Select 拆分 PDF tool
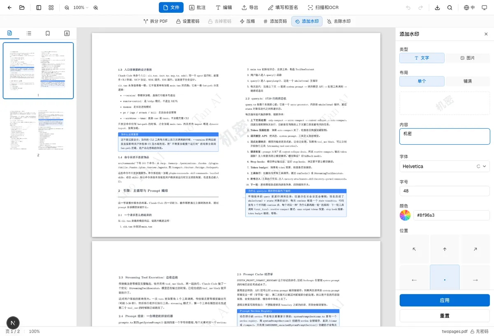 tap(155, 21)
